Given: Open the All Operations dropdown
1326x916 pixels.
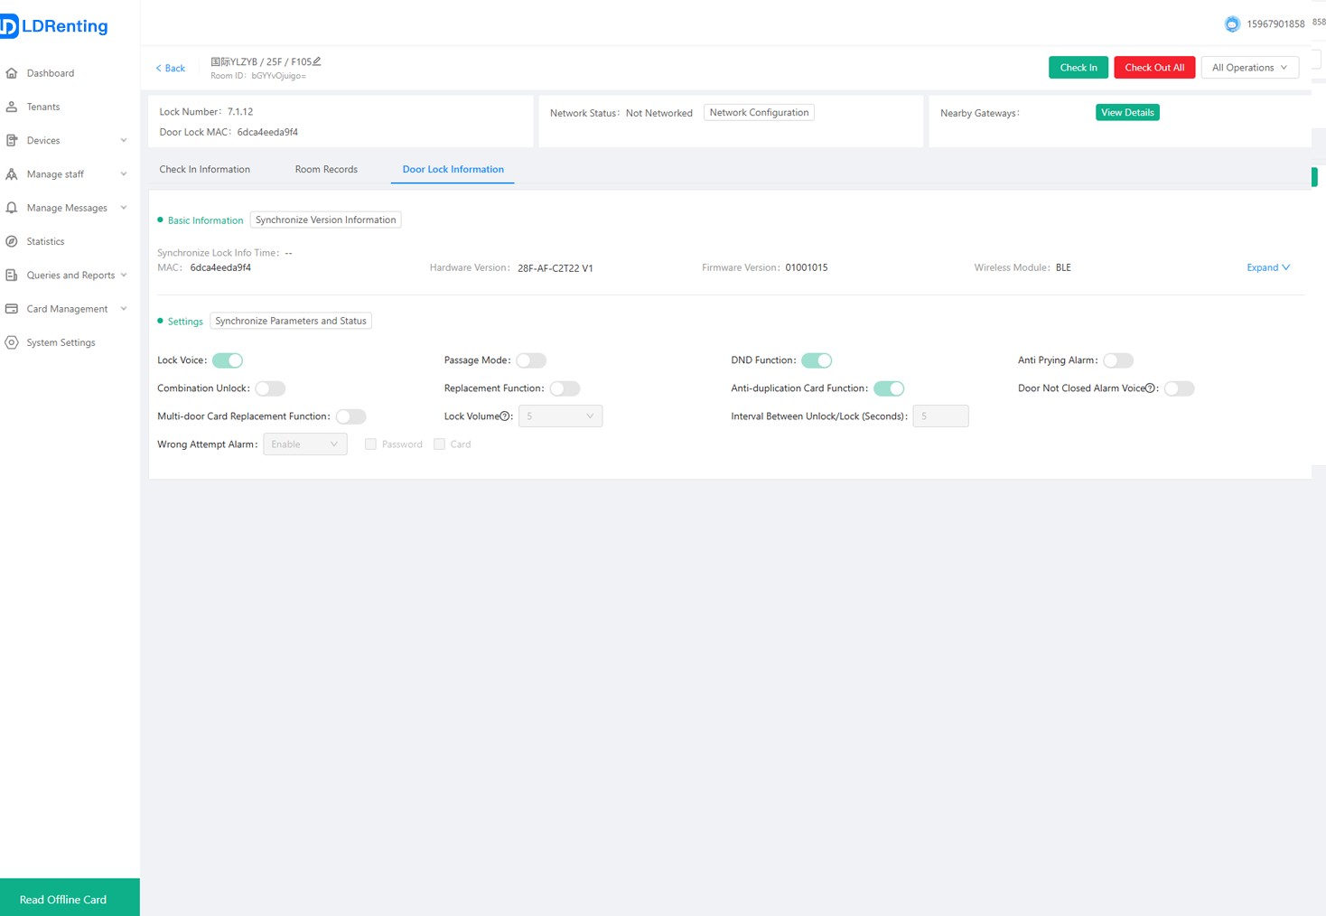Looking at the screenshot, I should pos(1250,68).
